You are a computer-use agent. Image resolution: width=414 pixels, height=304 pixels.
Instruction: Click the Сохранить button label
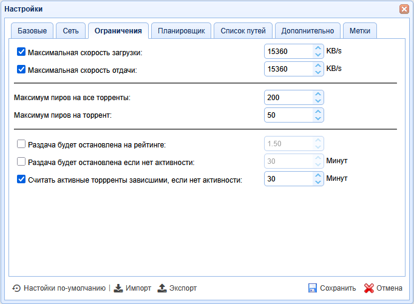(x=338, y=288)
